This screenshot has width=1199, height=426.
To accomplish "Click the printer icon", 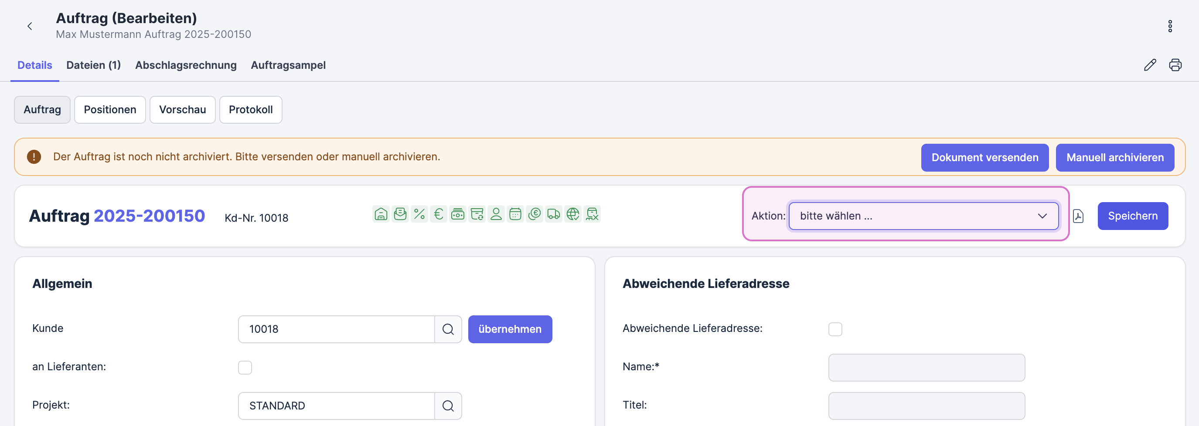I will [x=1175, y=65].
